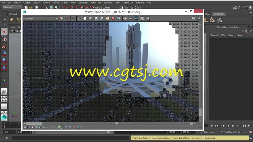Open the Mesh Tools menu

[96, 3]
